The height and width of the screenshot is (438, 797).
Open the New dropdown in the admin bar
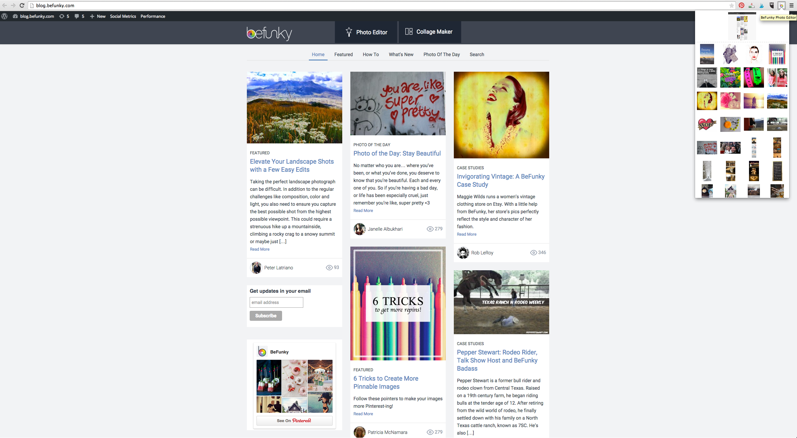tap(97, 16)
